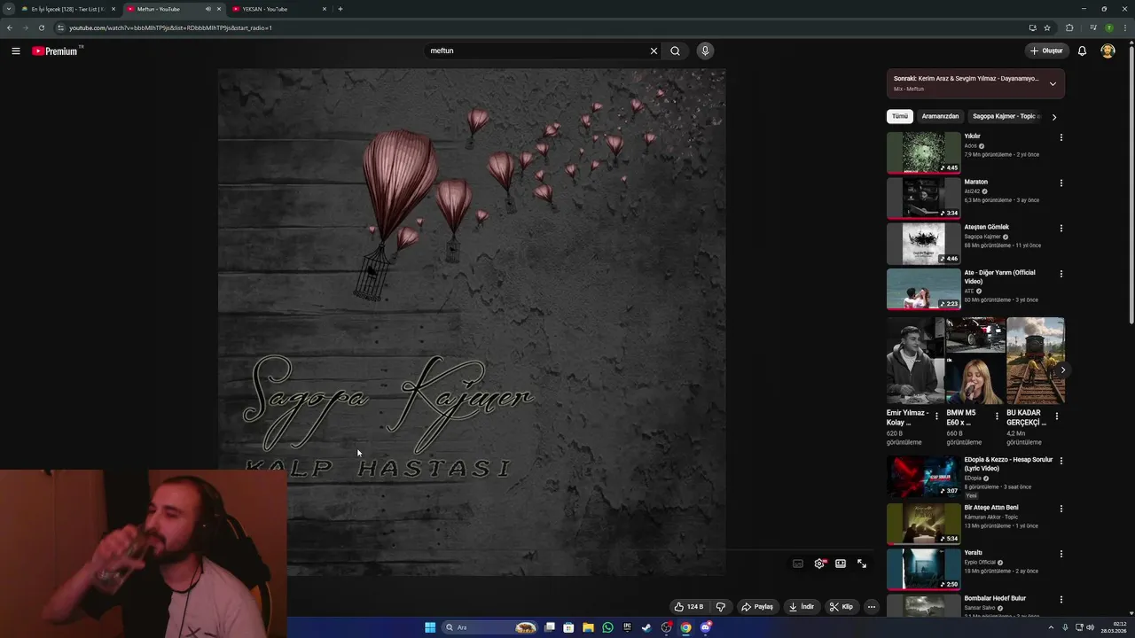
Task: Open volume control in system tray
Action: (x=1090, y=627)
